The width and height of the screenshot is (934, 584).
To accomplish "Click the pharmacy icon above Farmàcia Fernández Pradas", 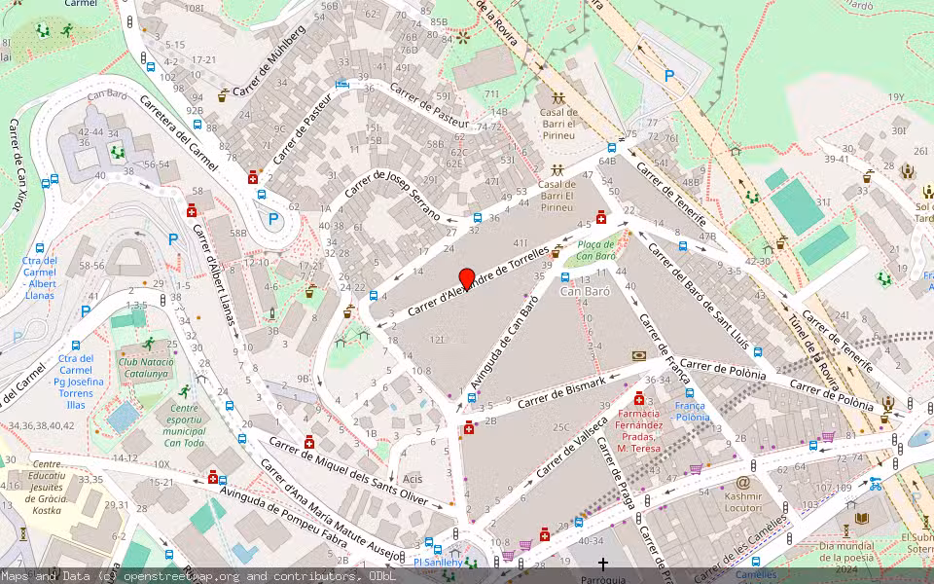I will pyautogui.click(x=639, y=398).
